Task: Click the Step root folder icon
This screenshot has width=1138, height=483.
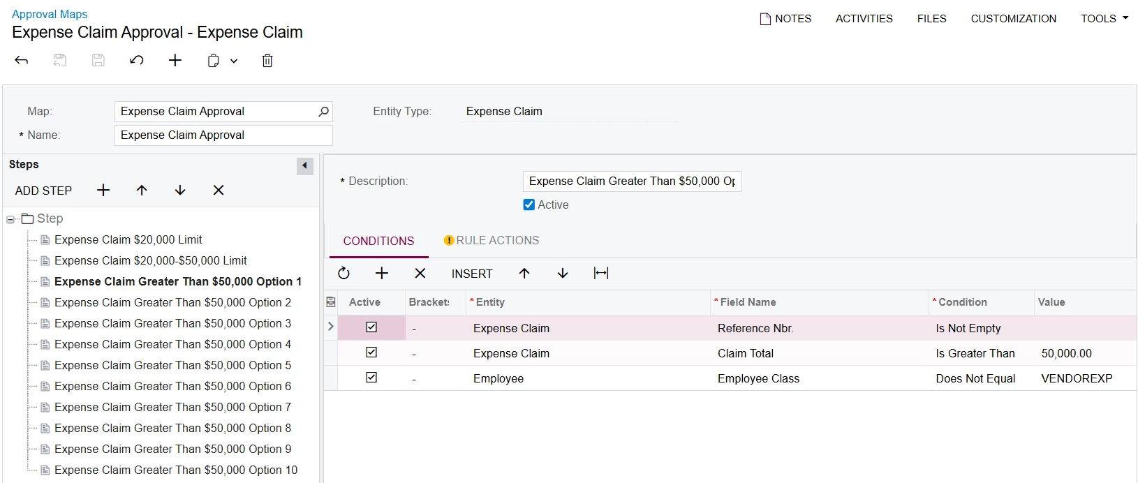Action: tap(28, 219)
